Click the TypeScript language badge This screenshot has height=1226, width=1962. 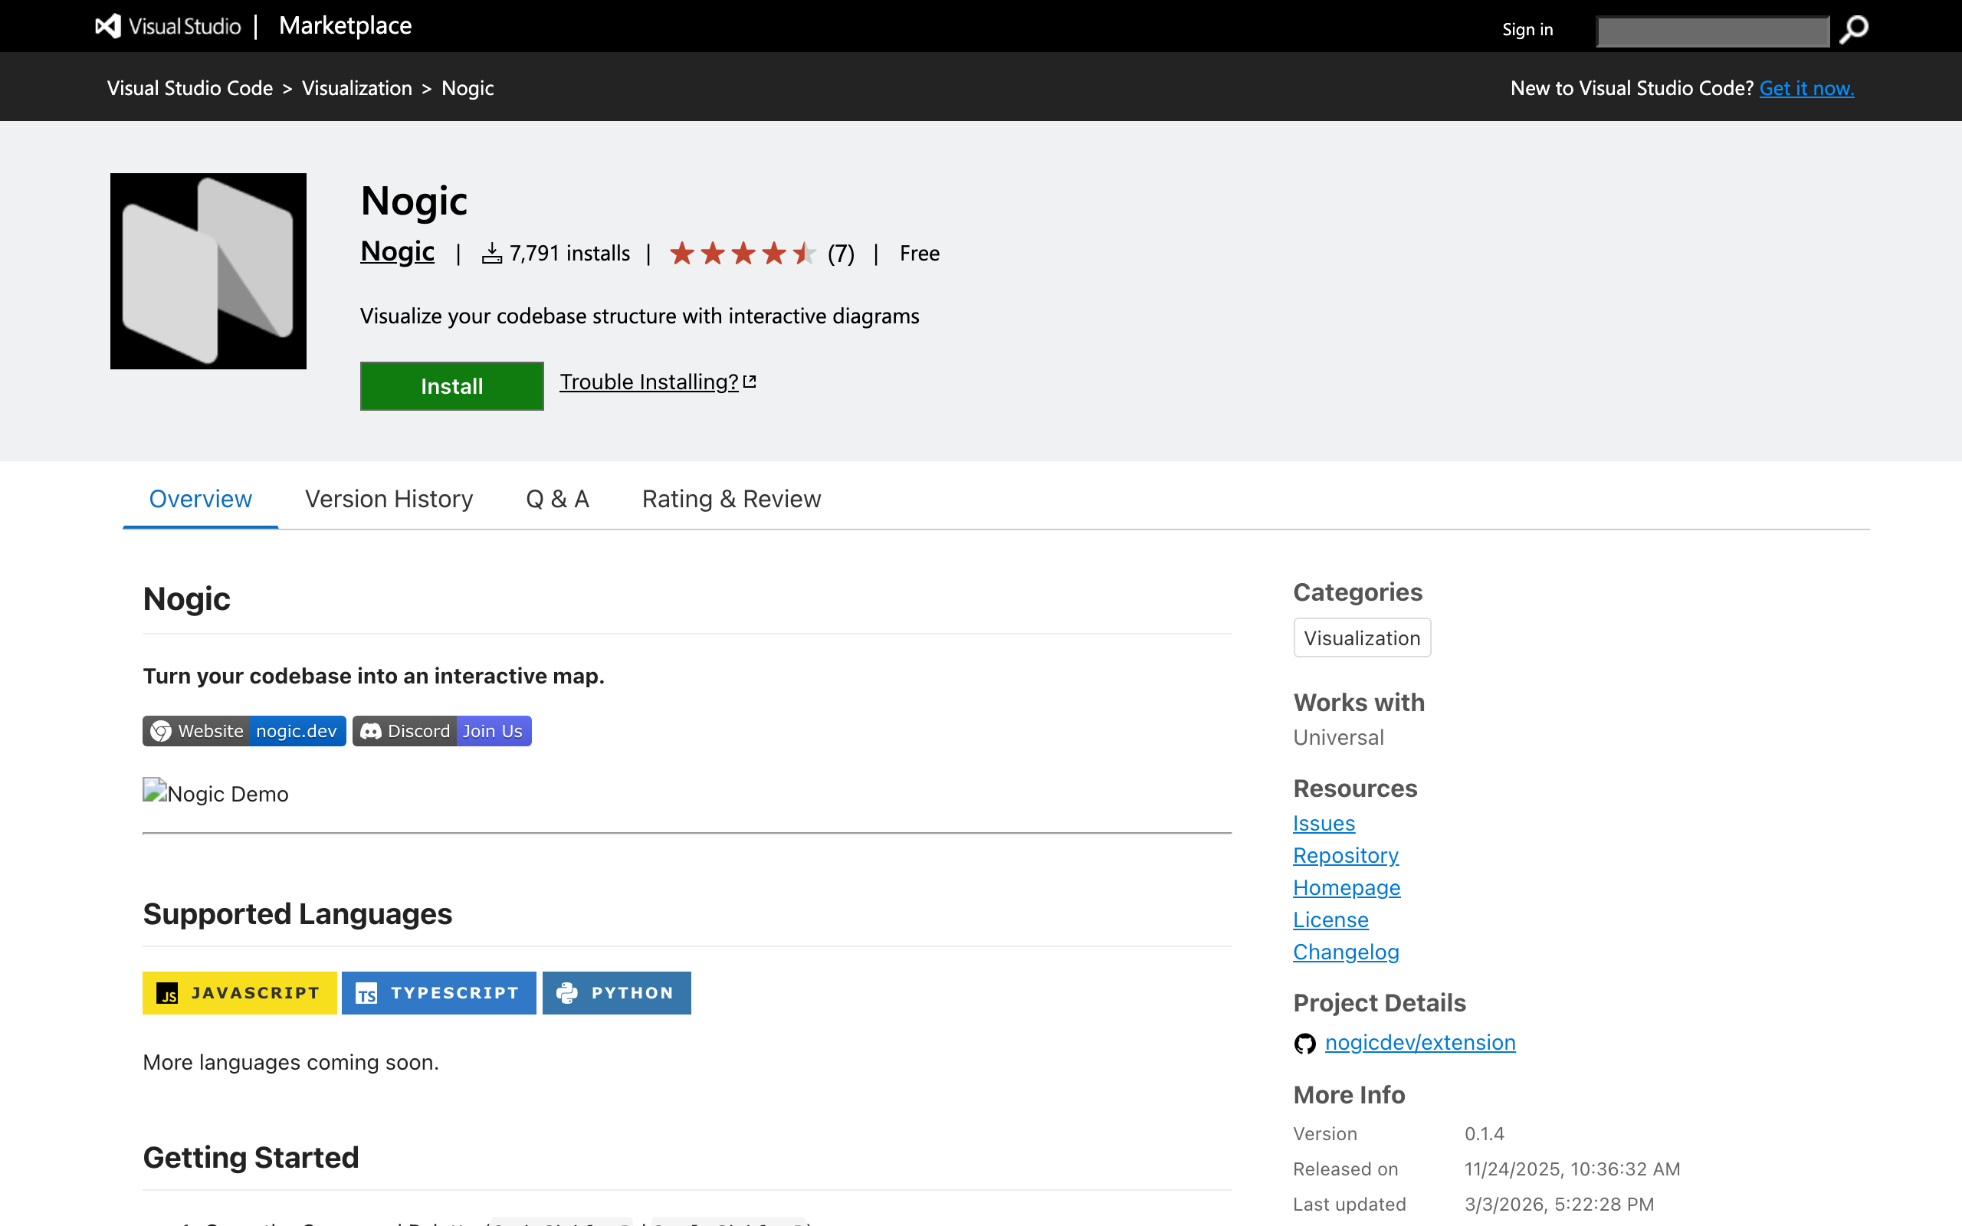[438, 992]
